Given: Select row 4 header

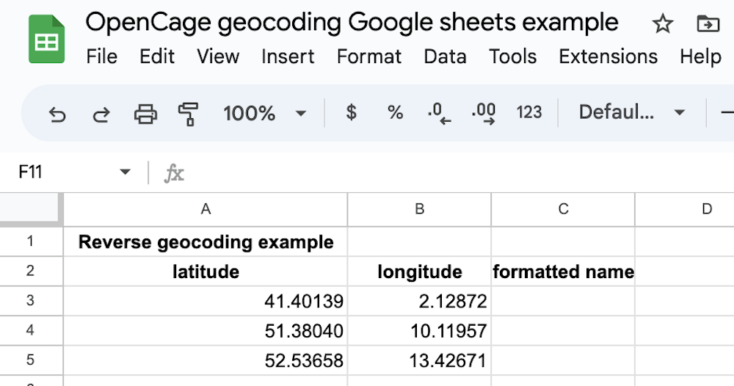Looking at the screenshot, I should point(31,330).
